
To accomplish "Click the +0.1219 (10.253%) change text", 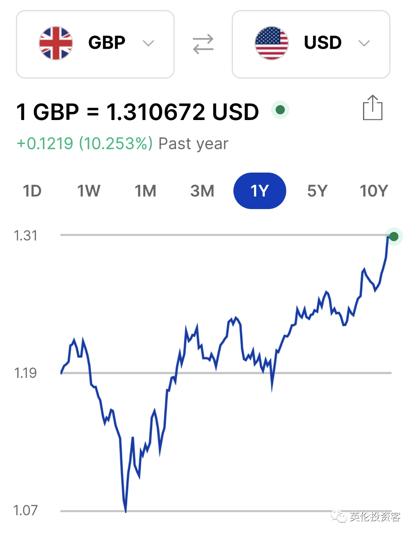I will pyautogui.click(x=85, y=144).
